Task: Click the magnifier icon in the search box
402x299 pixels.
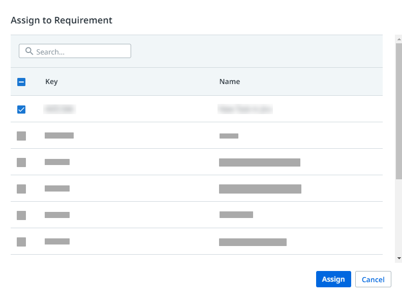Action: coord(29,51)
